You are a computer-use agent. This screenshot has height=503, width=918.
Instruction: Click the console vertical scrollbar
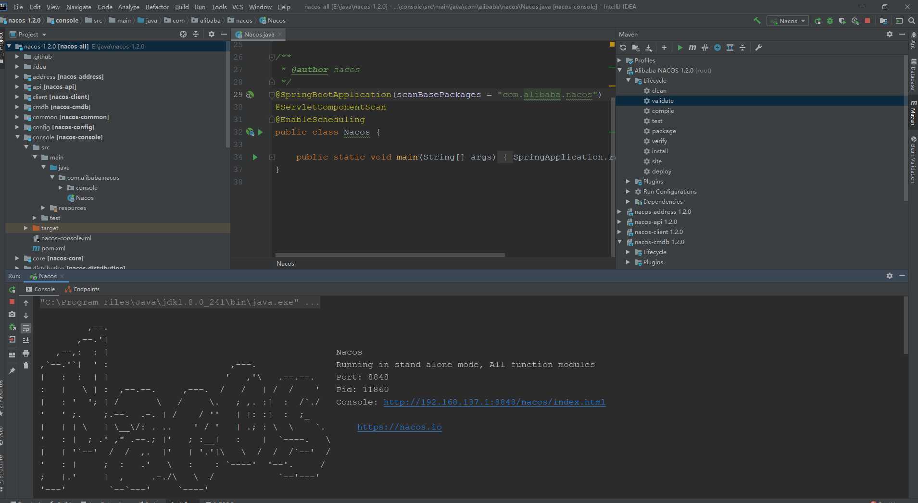point(905,325)
